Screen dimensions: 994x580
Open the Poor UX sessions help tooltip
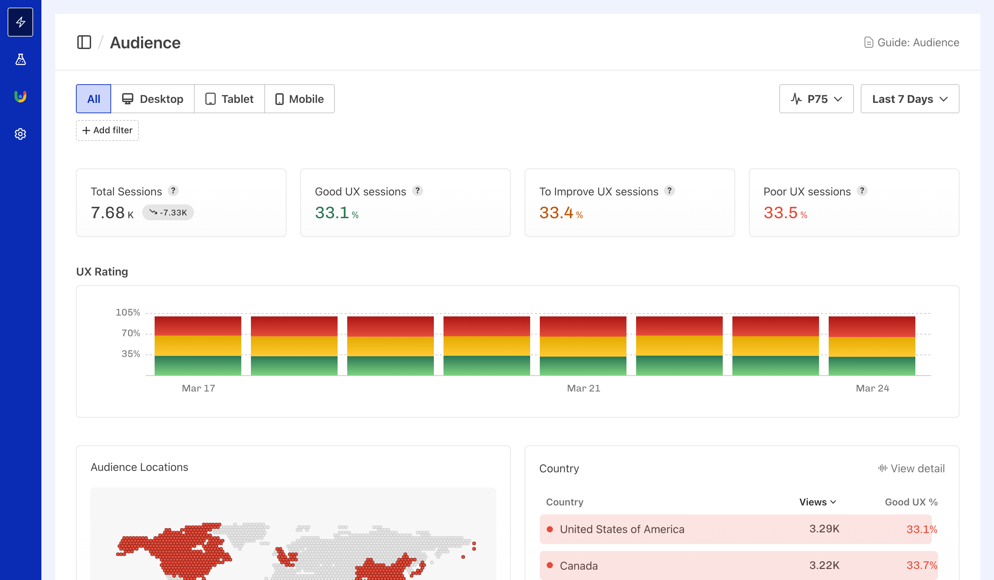point(862,191)
